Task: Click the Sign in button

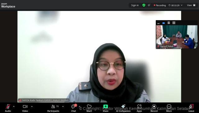Action: [135, 5]
